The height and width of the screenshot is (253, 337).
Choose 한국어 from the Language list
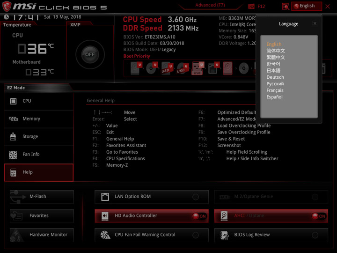(x=273, y=64)
